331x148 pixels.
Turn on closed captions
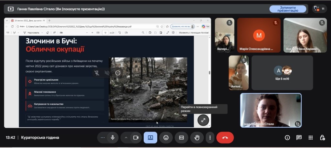(181, 138)
